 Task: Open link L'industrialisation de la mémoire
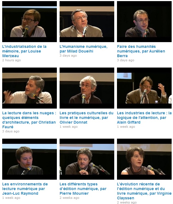point(24,51)
